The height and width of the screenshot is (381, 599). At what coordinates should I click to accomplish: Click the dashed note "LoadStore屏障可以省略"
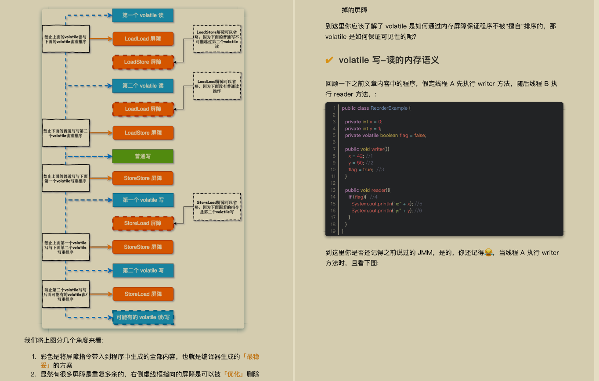coord(217,39)
